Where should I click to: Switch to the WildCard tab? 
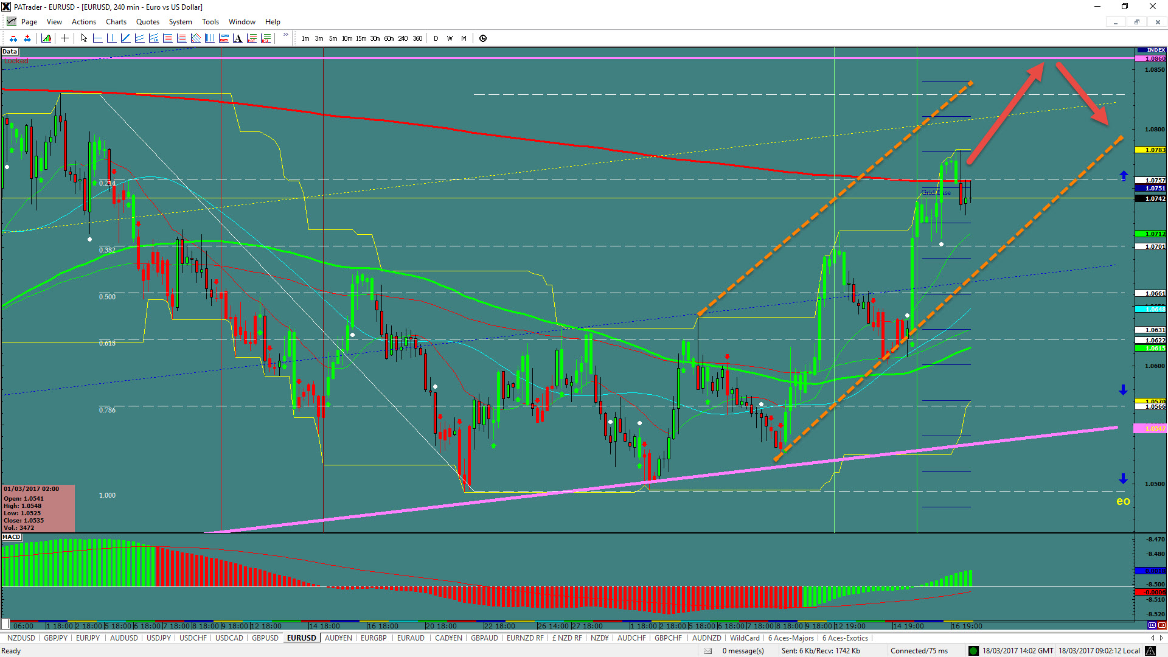(x=745, y=638)
